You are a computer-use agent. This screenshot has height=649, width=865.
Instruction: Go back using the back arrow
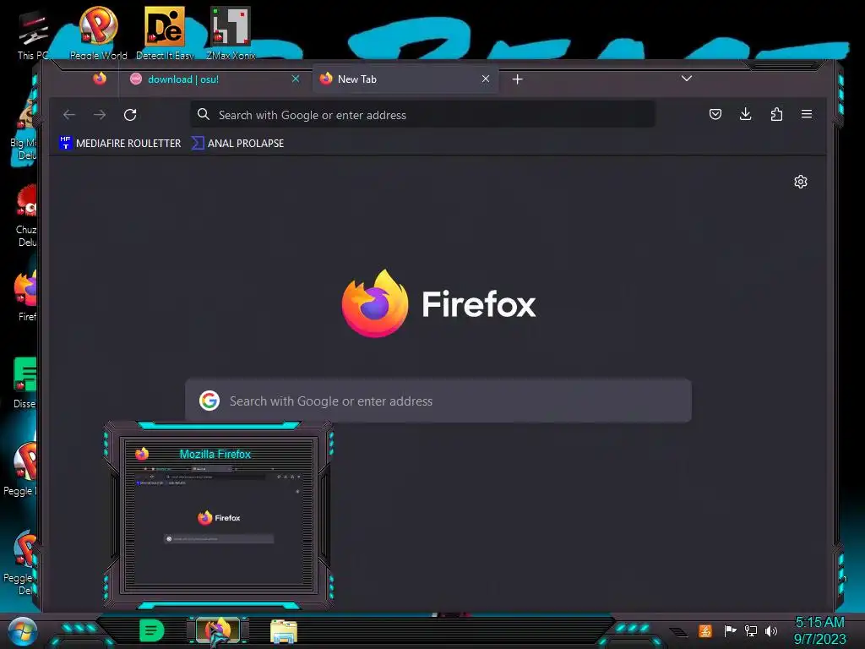click(69, 115)
